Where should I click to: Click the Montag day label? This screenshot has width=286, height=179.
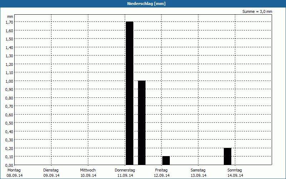point(14,170)
